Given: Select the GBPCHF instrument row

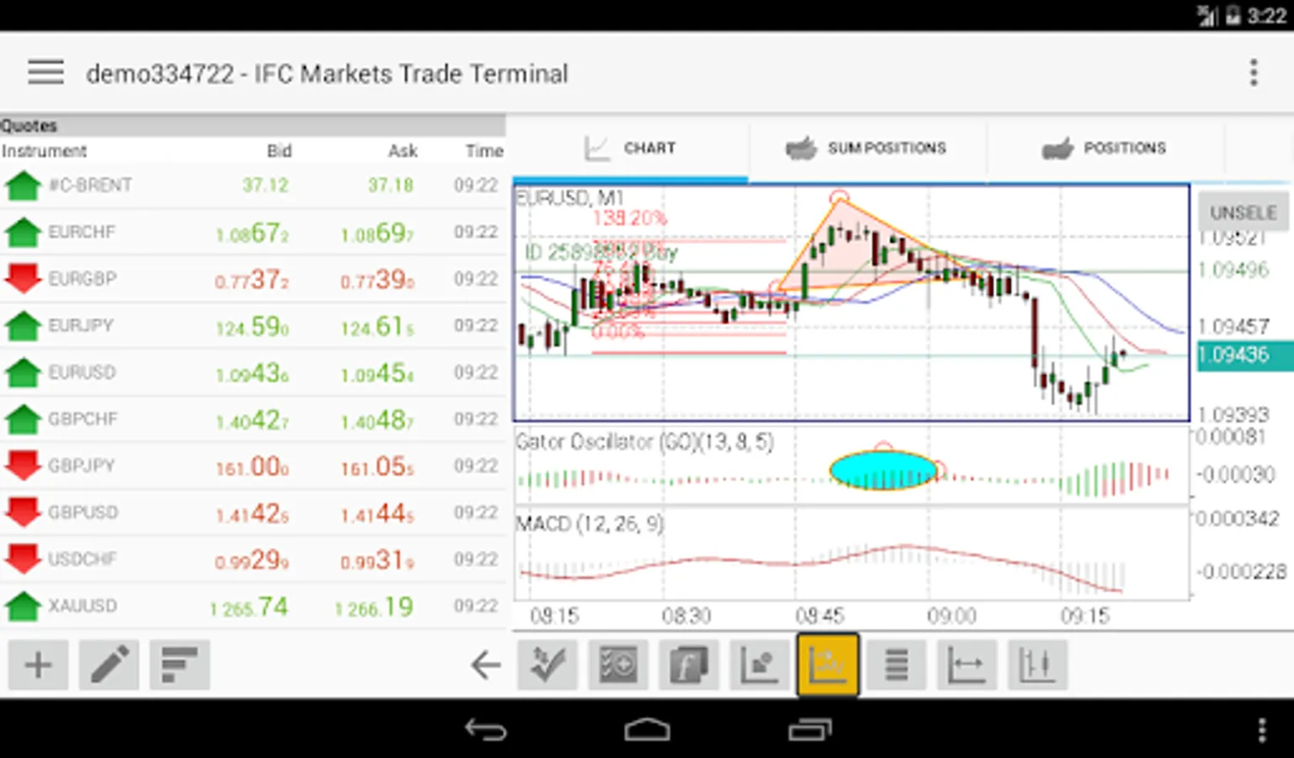Looking at the screenshot, I should coord(253,419).
